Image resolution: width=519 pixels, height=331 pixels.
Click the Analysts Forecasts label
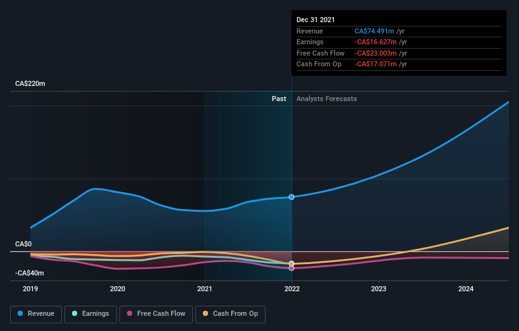click(327, 99)
